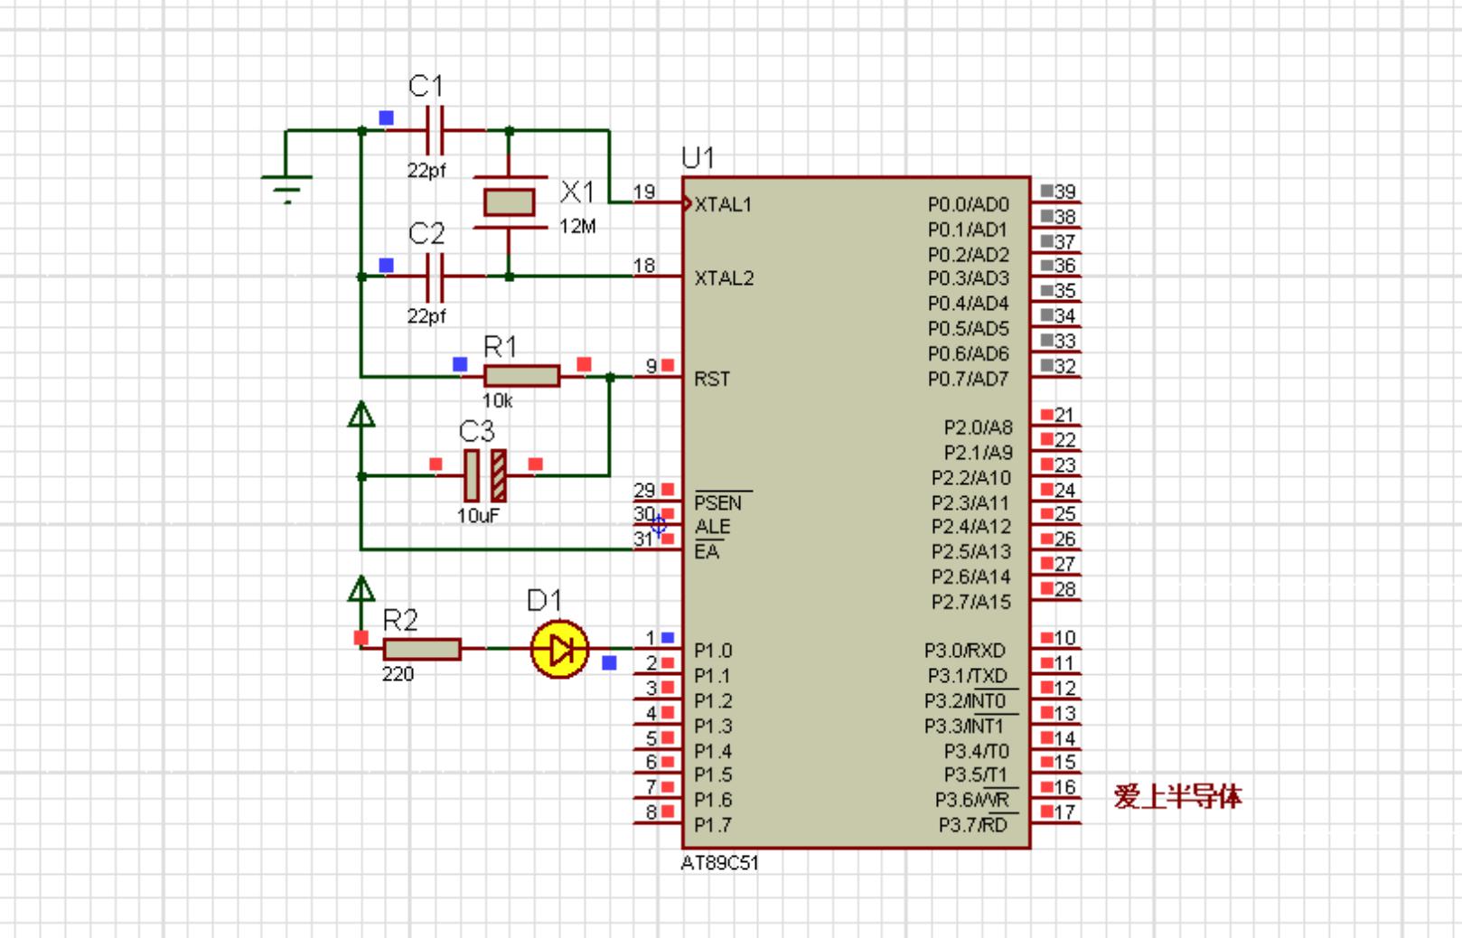This screenshot has width=1462, height=938.
Task: Click the power terminal wired to C3
Action: 361,415
